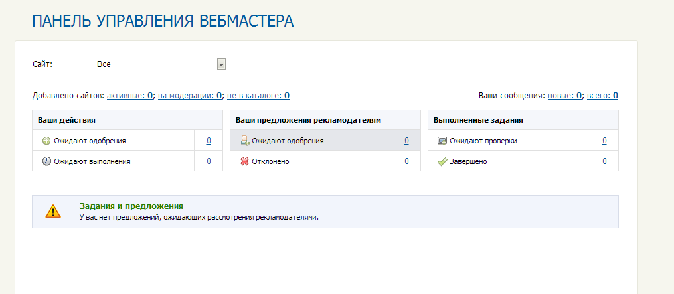
Task: Open the не в каталоге: 0 link
Action: [x=258, y=96]
